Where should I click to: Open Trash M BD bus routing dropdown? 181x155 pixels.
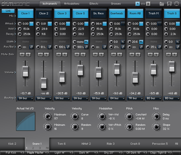tap(153, 98)
